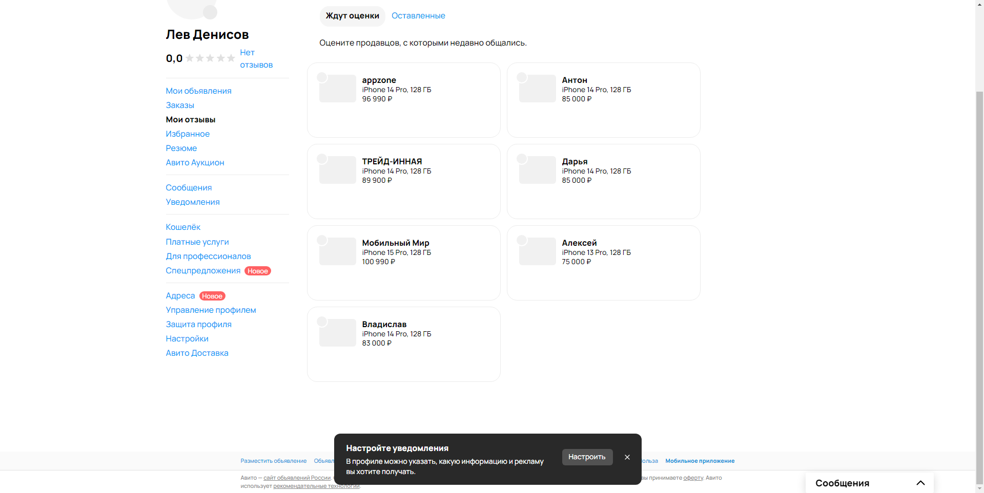Select the Ждут оценки tab
The height and width of the screenshot is (493, 984).
tap(352, 16)
